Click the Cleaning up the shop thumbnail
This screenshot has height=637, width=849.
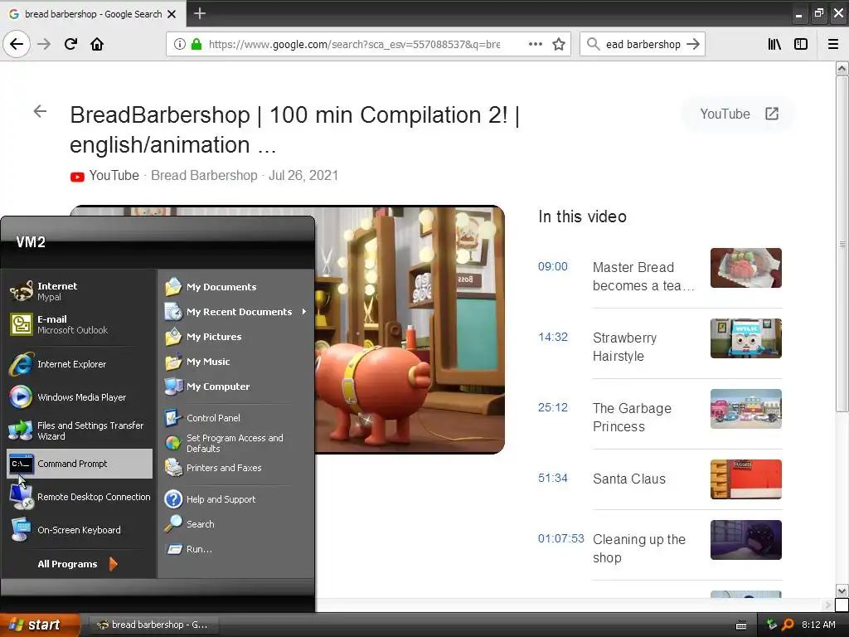745,539
